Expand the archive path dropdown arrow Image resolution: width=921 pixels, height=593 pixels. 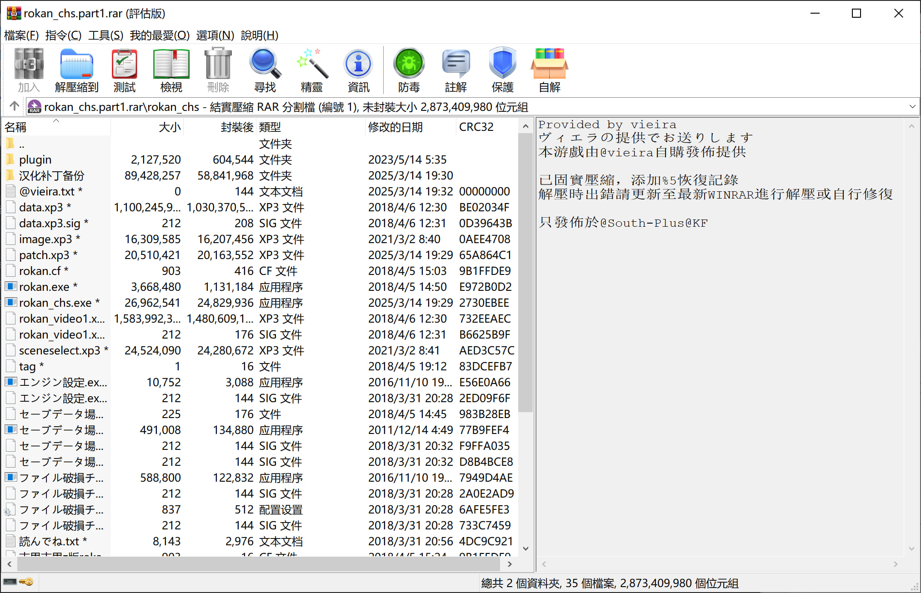pyautogui.click(x=912, y=107)
